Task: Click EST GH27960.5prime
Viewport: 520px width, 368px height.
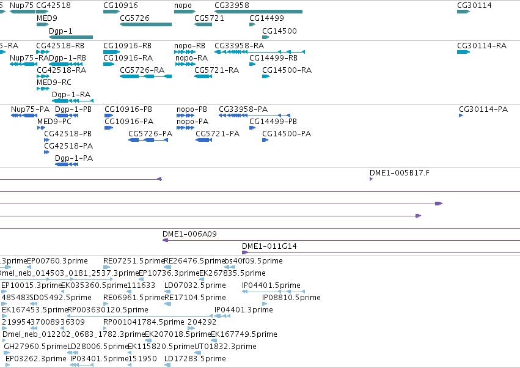Action: 35,347
